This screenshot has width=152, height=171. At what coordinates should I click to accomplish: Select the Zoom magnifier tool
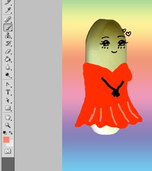(x=8, y=125)
